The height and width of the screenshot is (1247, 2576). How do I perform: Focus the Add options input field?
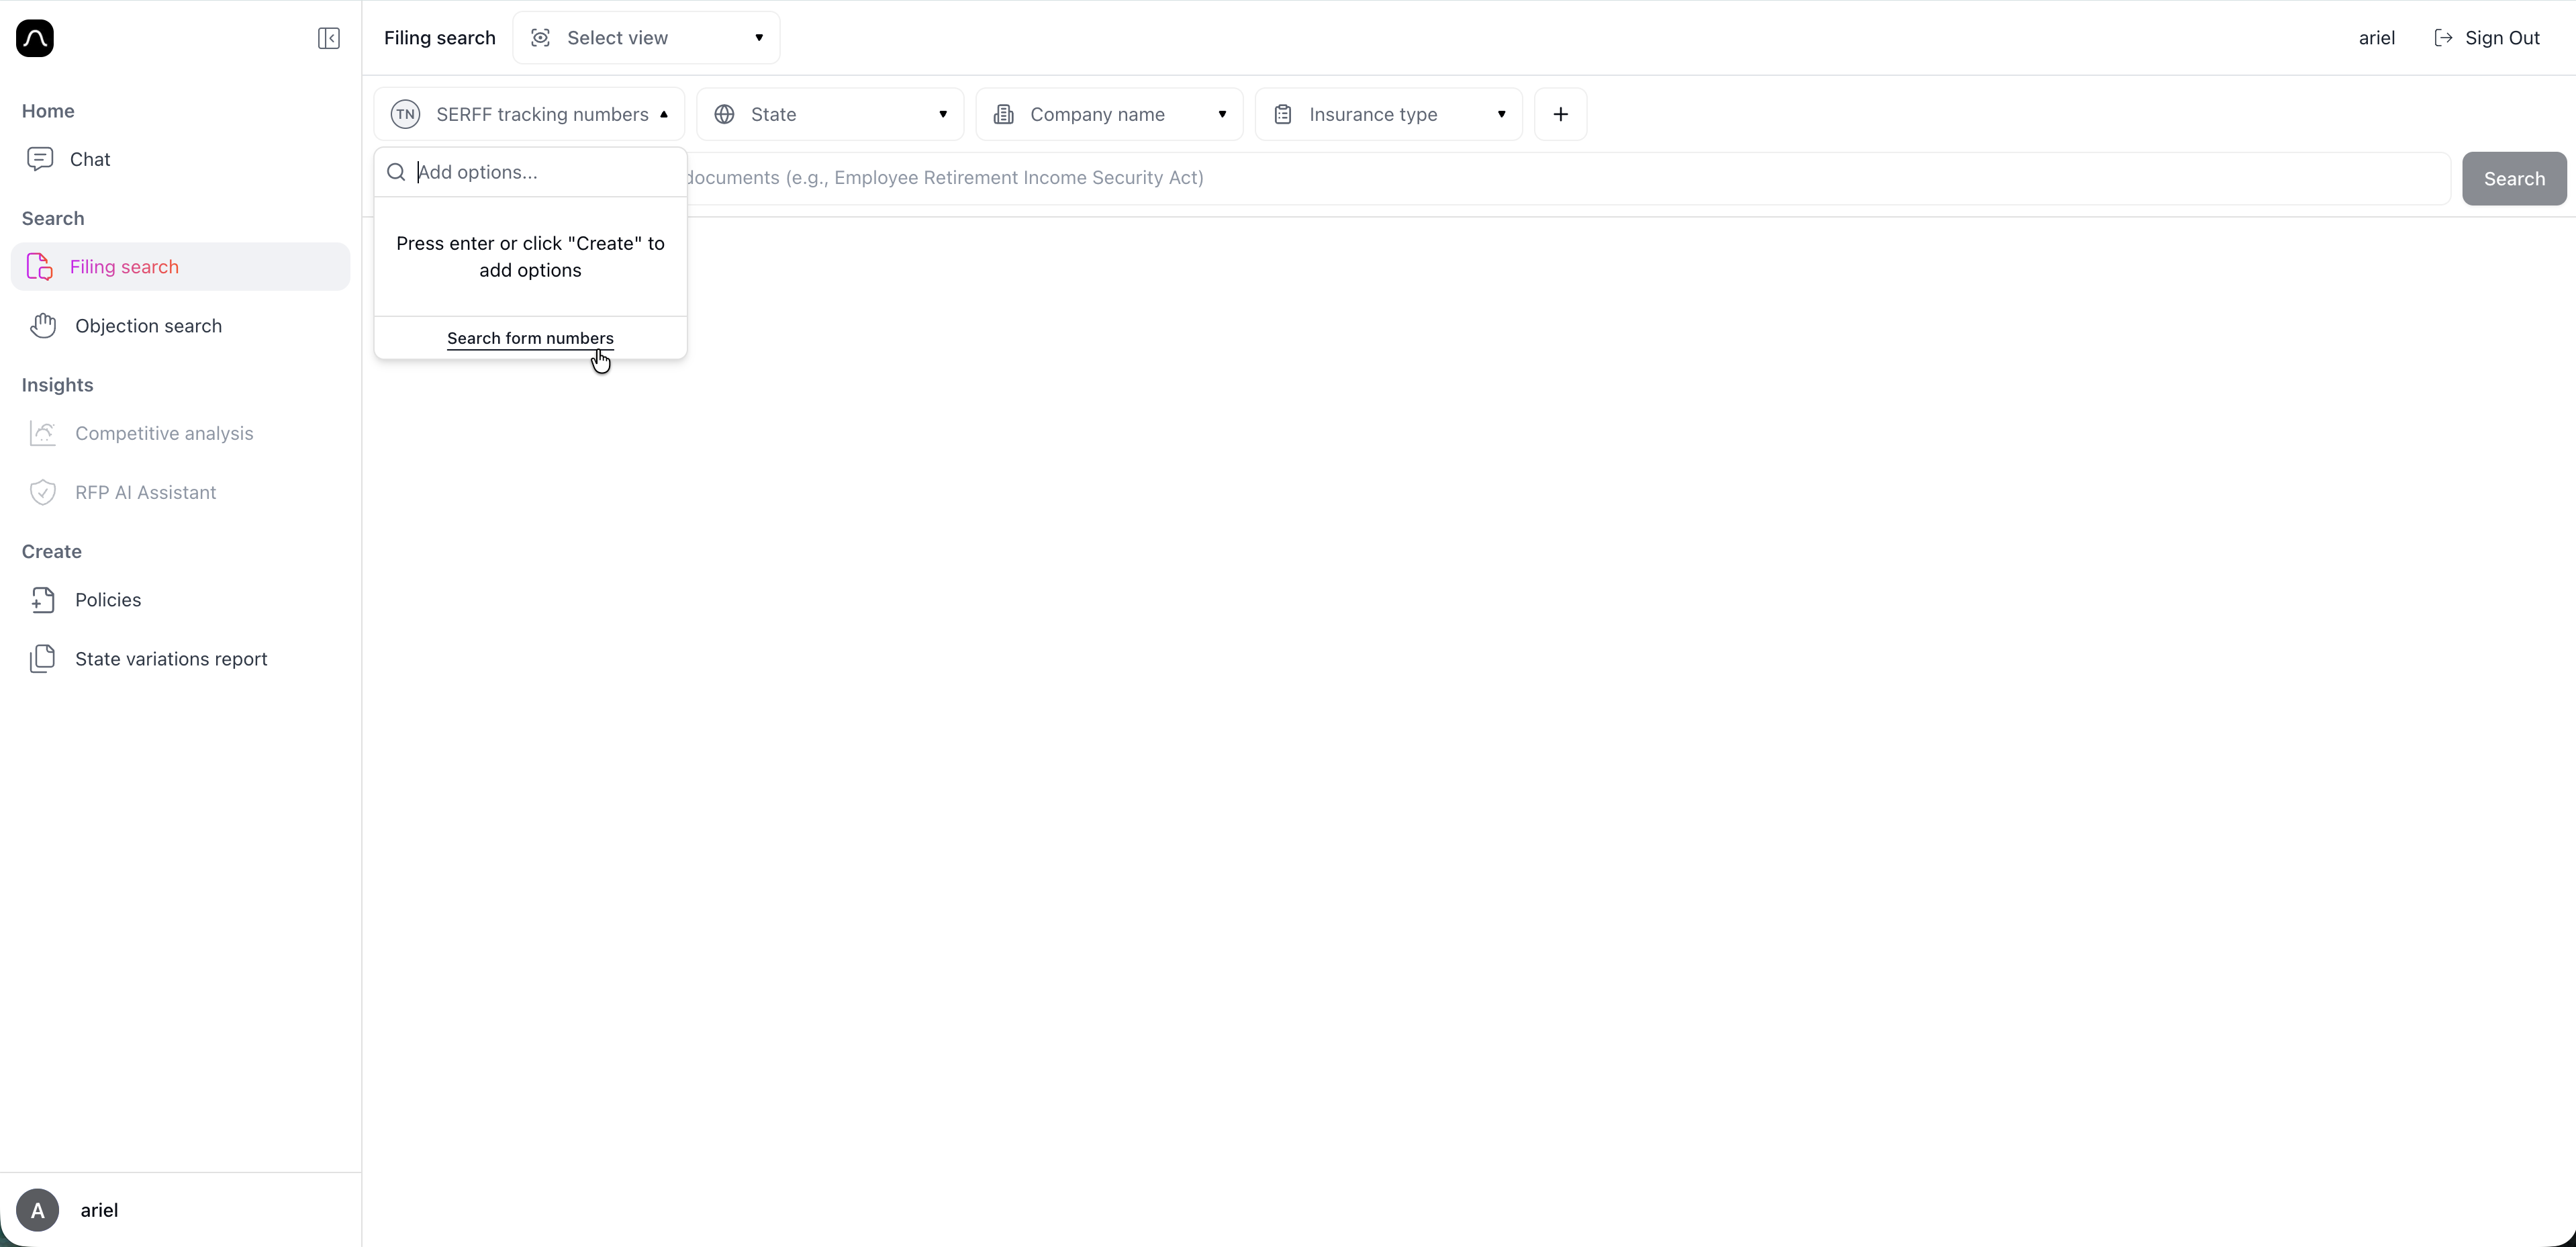pos(540,172)
